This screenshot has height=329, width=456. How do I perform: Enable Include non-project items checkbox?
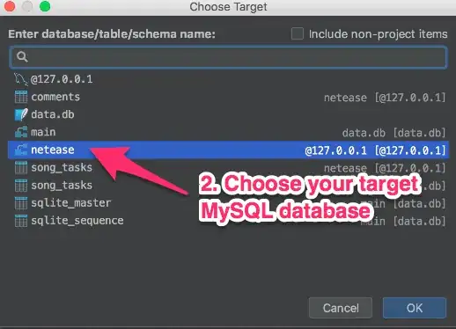pos(298,33)
